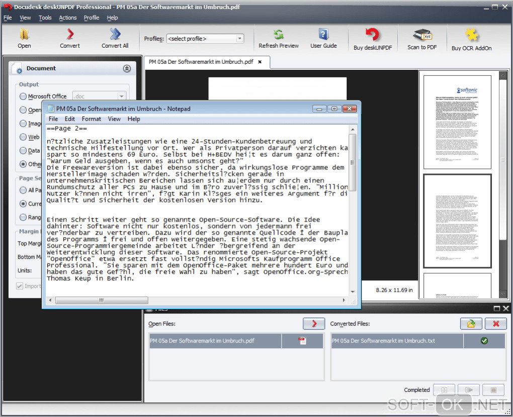Open Notepad's File menu

(x=53, y=119)
